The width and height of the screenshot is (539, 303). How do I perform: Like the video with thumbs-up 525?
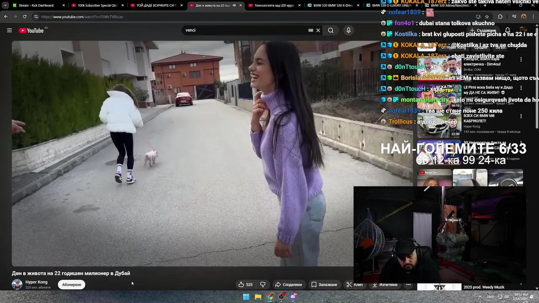coord(245,284)
